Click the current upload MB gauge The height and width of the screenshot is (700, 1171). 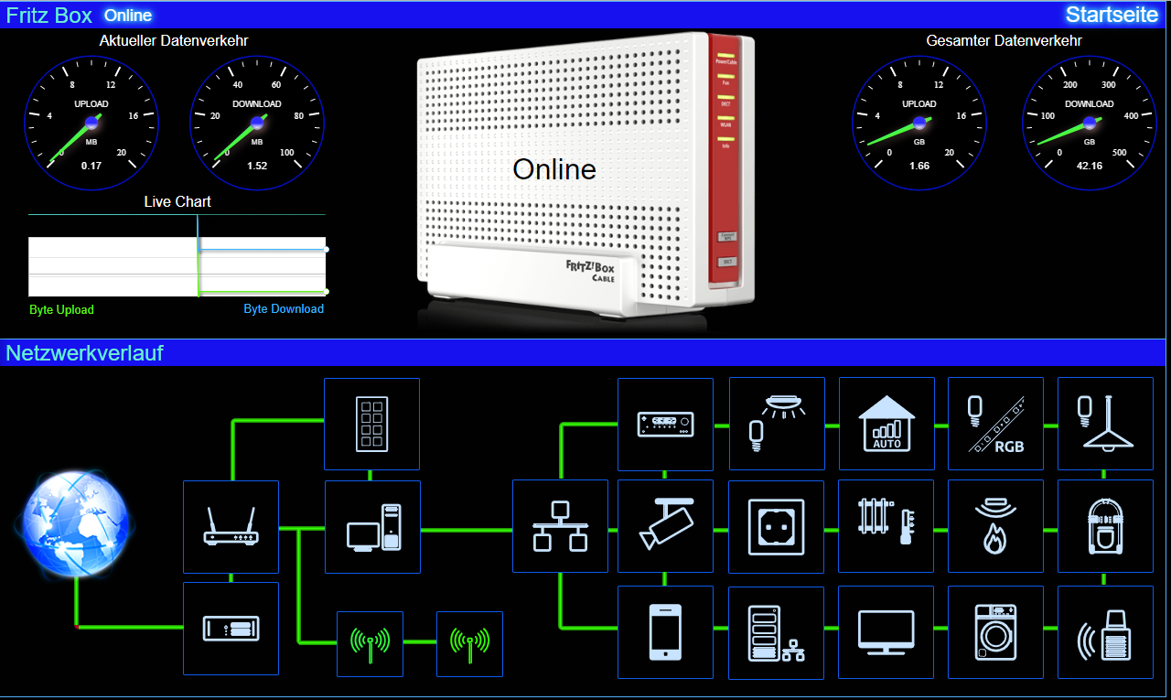pyautogui.click(x=91, y=123)
